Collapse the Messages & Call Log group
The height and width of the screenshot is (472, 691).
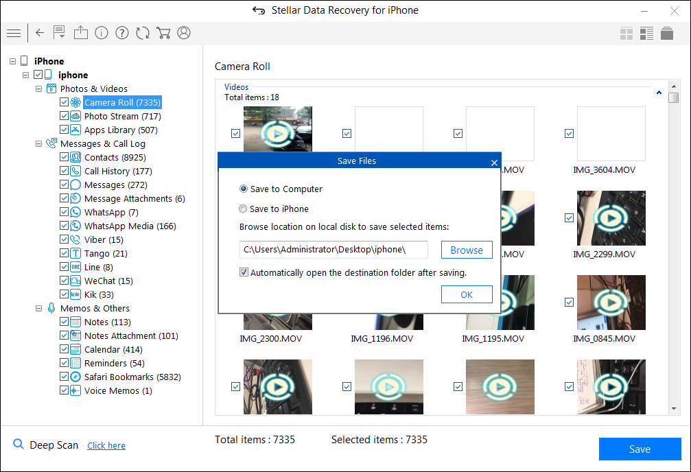39,143
